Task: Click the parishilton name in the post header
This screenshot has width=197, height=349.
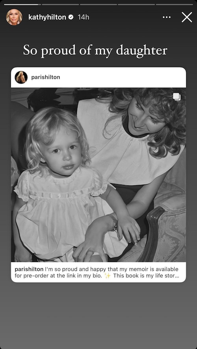Action: pyautogui.click(x=46, y=77)
